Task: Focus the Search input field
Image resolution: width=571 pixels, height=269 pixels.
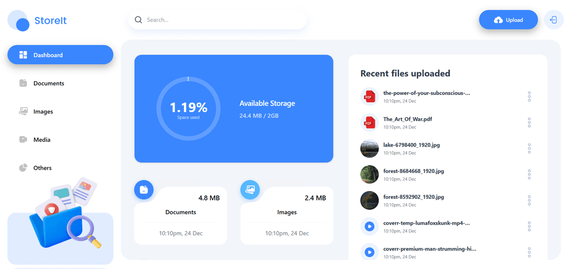Action: point(222,20)
